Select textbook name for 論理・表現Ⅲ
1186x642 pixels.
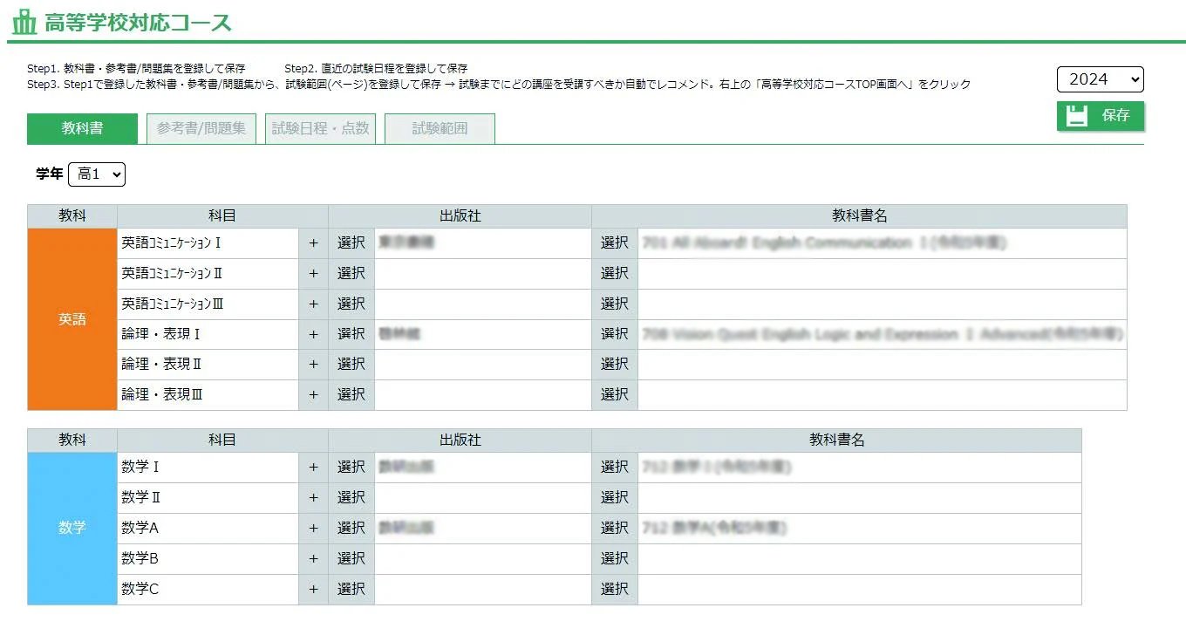(x=615, y=395)
